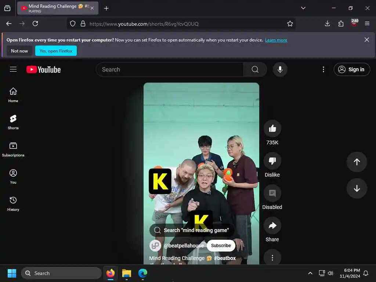Open a new browser tab

point(106,8)
